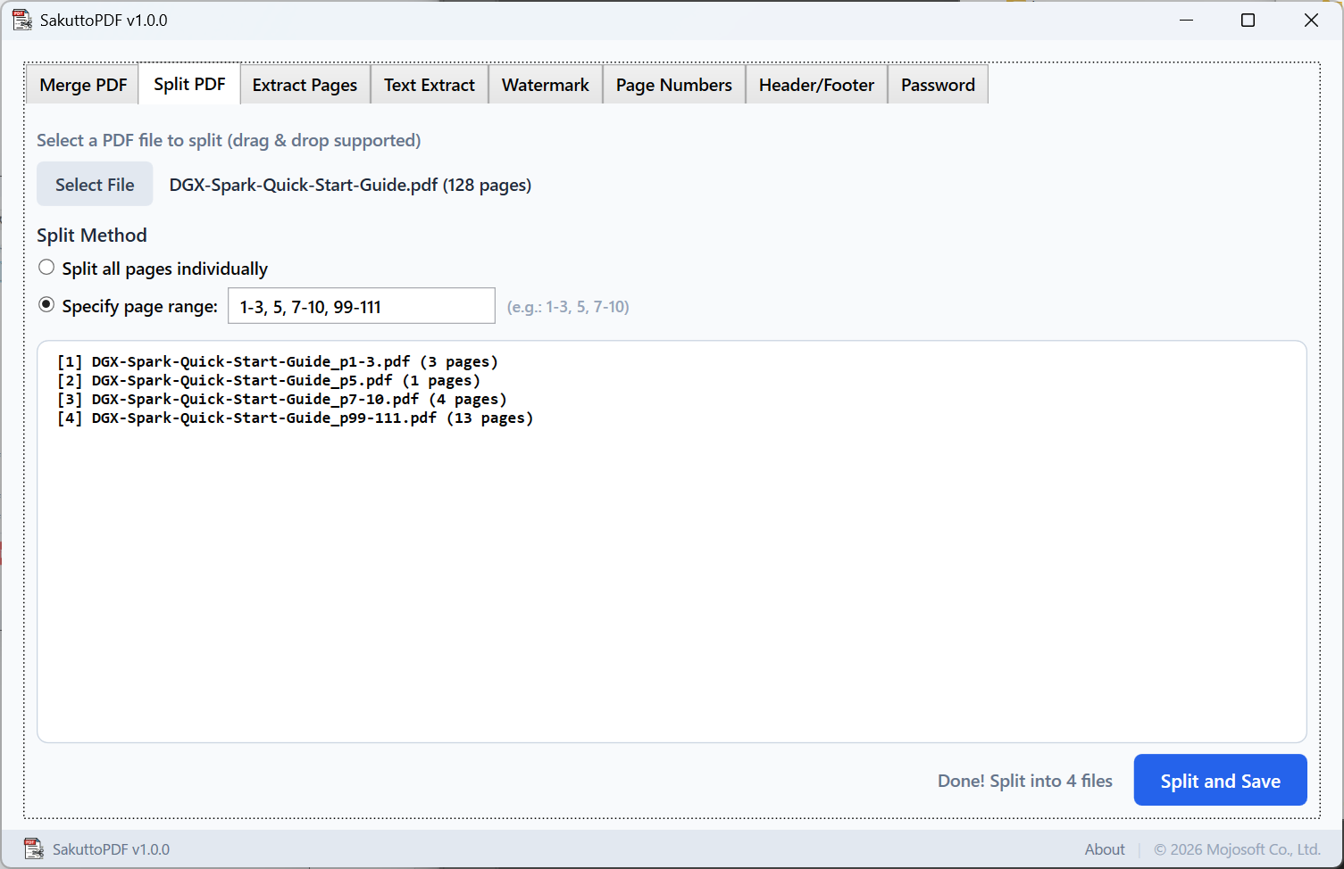Image resolution: width=1344 pixels, height=869 pixels.
Task: Open the Header/Footer tab
Action: point(816,85)
